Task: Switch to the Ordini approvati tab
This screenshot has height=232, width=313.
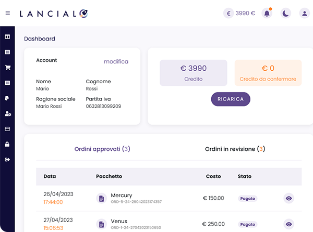Action: point(102,149)
